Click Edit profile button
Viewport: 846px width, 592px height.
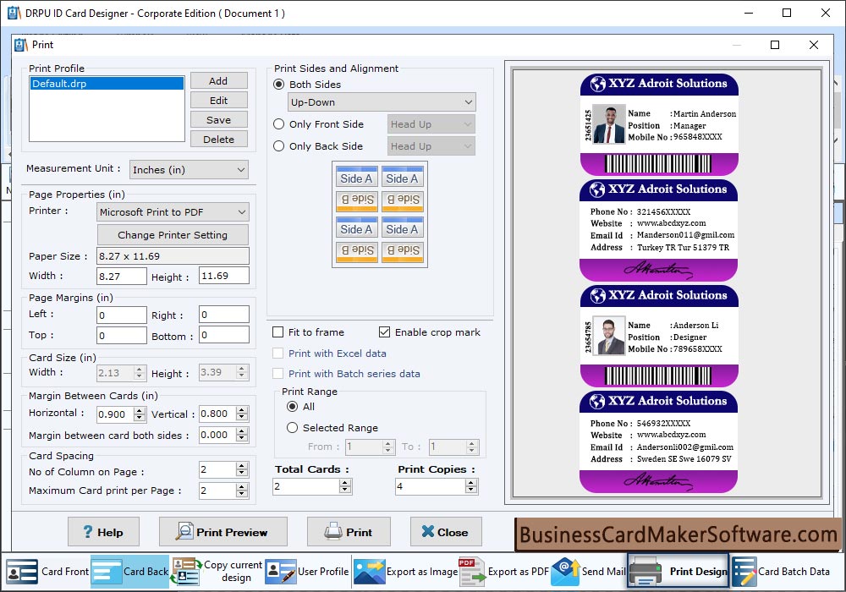tap(218, 101)
